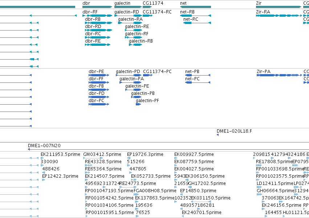Select EST EP14850.3prime
This screenshot has height=218, width=309.
coord(198,191)
